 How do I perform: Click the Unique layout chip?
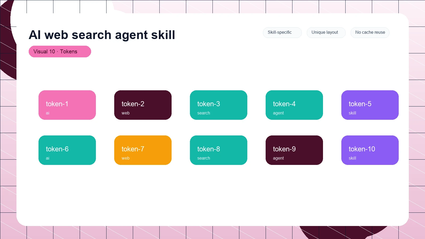point(326,32)
